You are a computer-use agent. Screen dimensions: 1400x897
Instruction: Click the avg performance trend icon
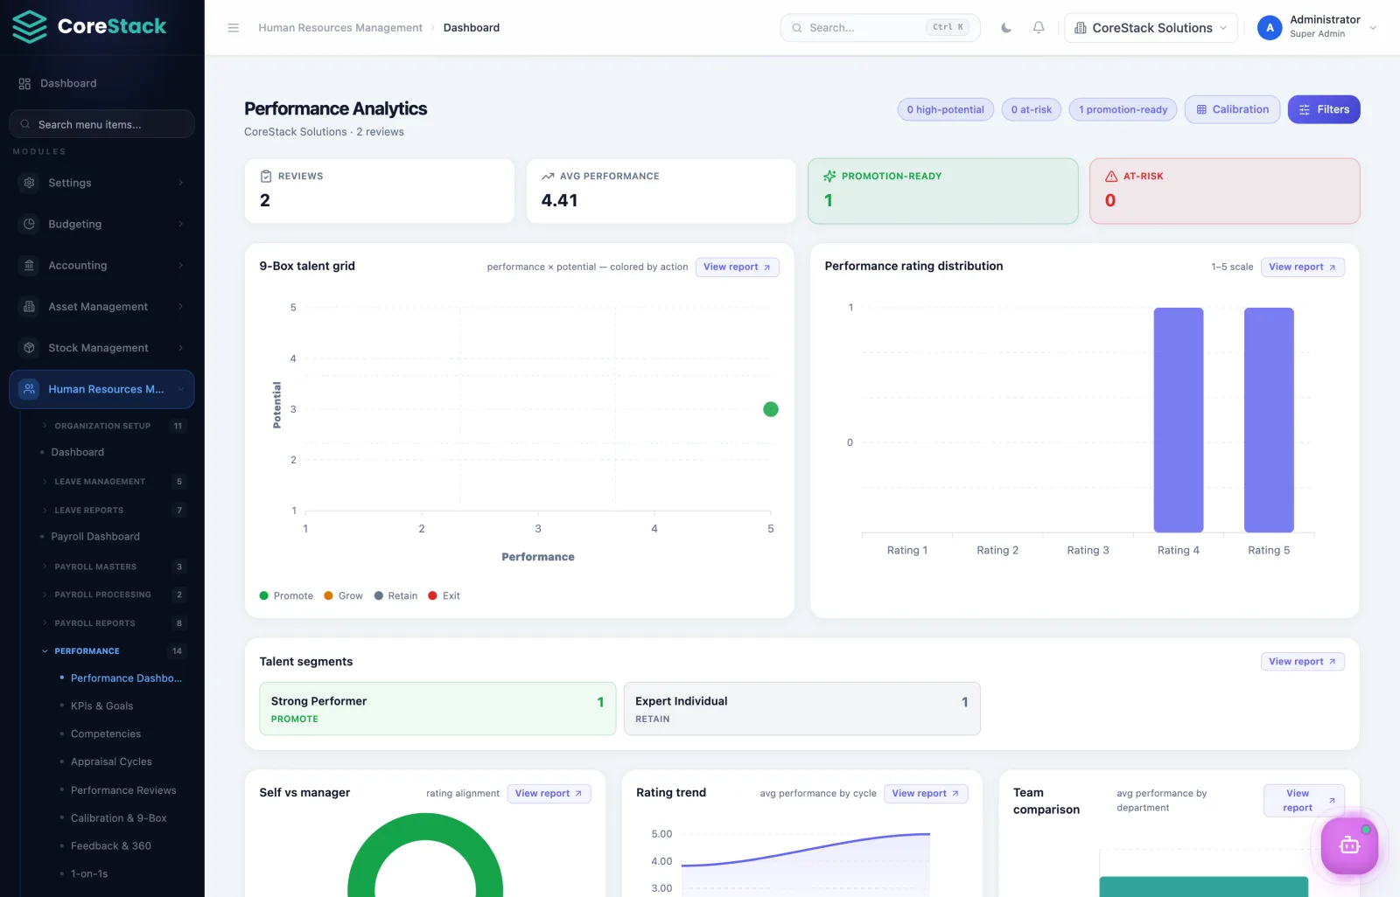coord(548,176)
